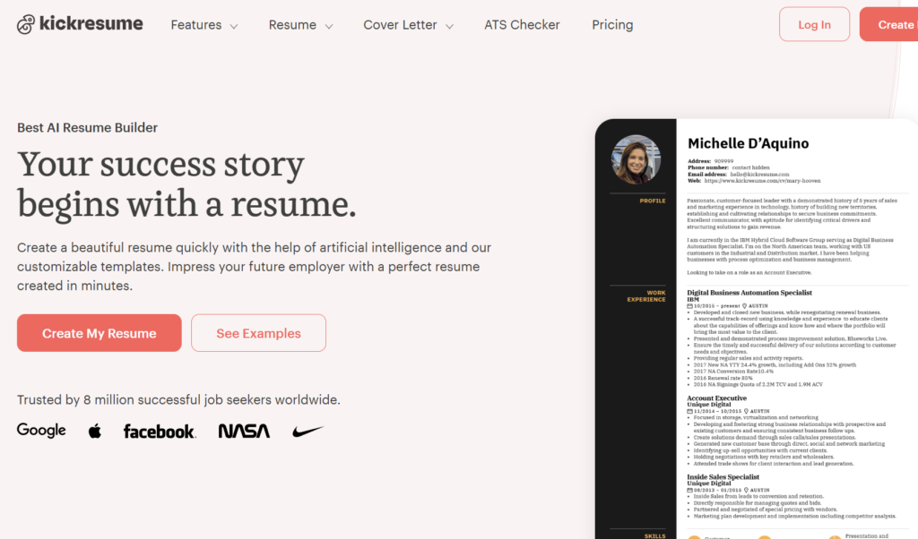Click the Kickresume logo icon
Viewport: 918px width, 539px height.
pos(26,24)
